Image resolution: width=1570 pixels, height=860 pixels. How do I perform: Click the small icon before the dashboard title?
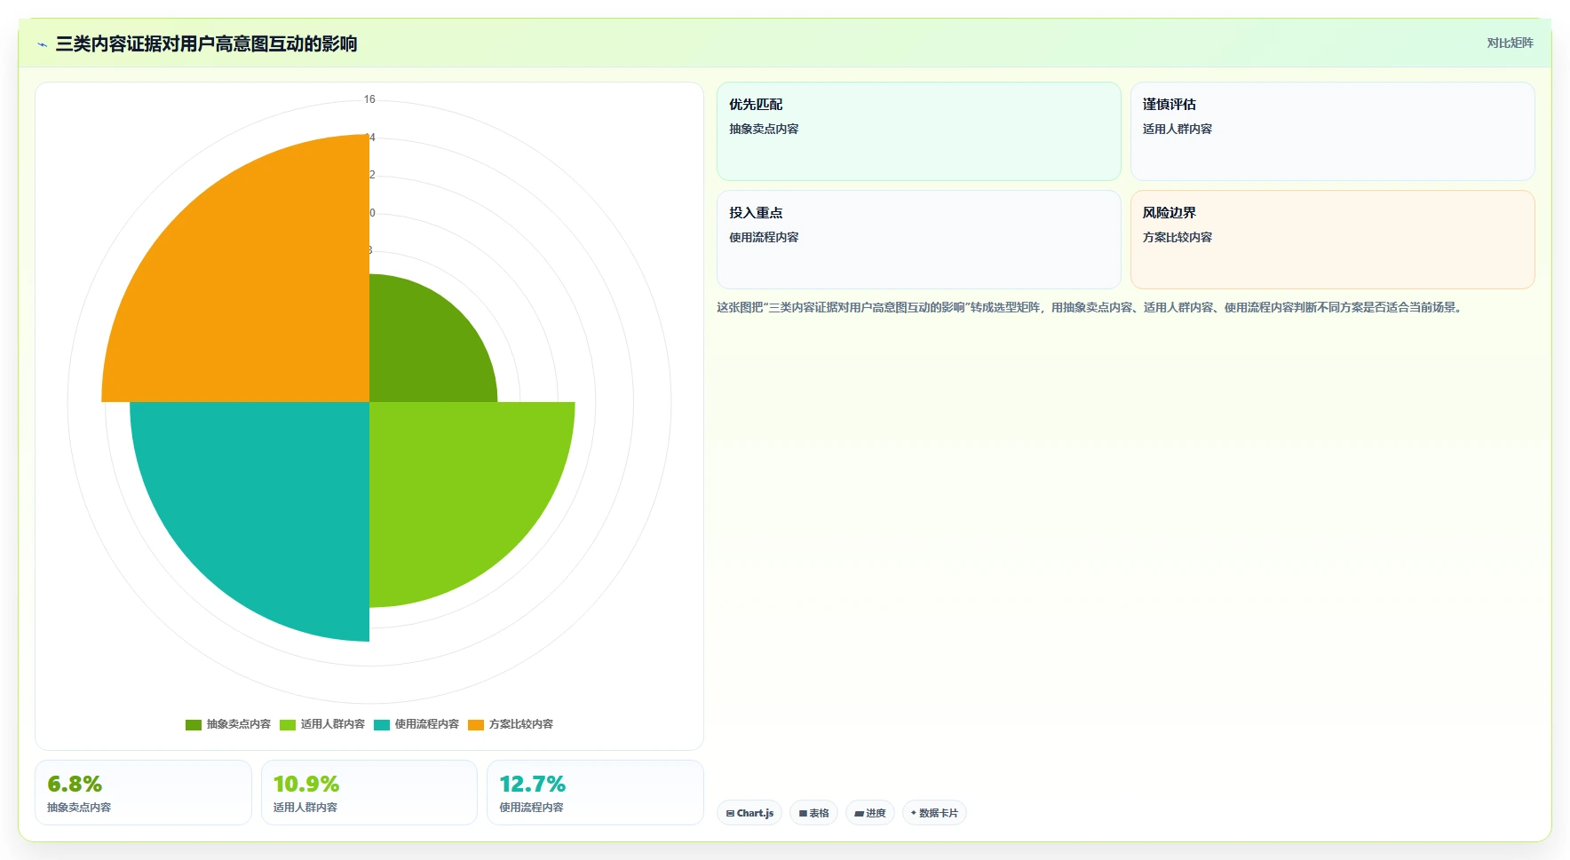click(x=42, y=44)
